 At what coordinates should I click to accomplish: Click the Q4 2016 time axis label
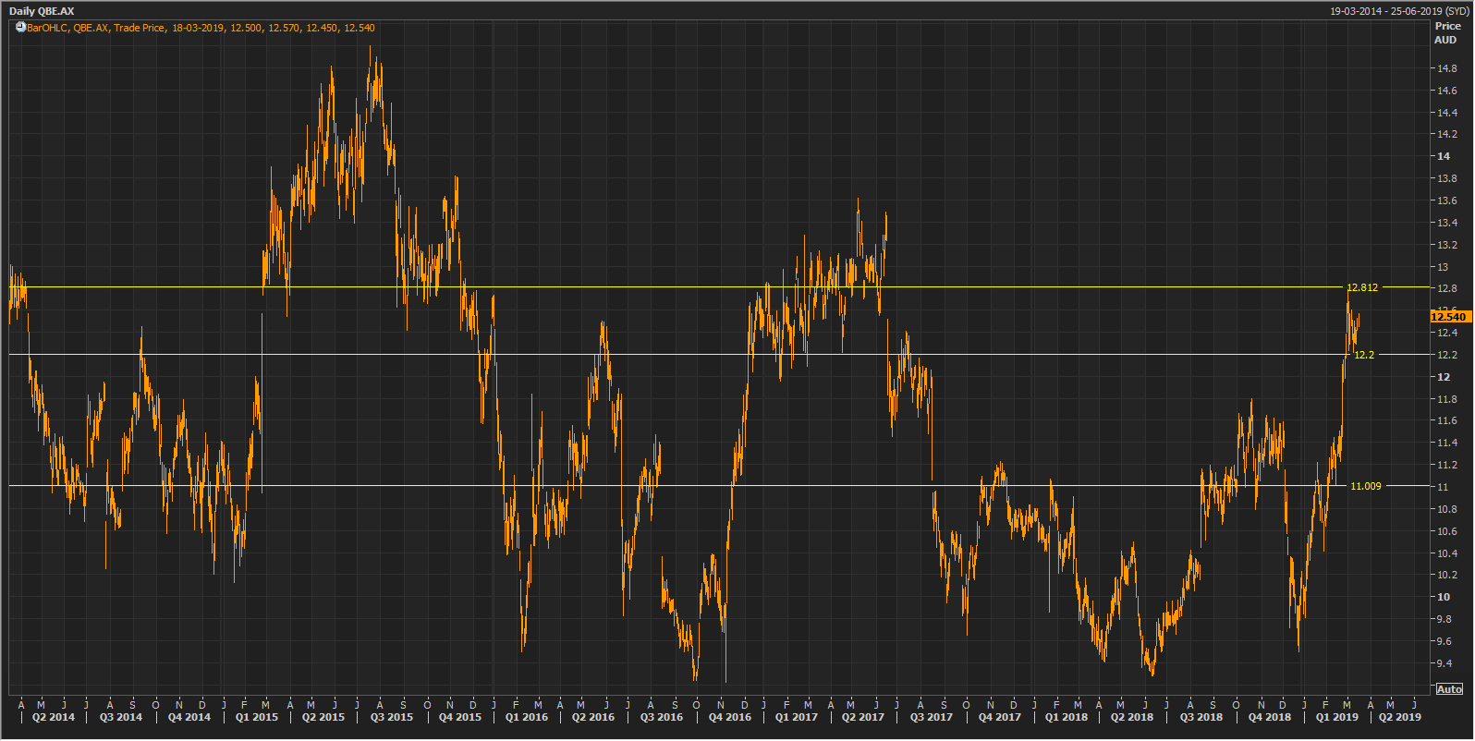730,717
